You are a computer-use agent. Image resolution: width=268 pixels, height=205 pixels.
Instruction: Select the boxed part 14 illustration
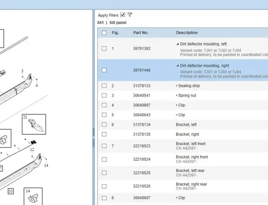(x=33, y=196)
